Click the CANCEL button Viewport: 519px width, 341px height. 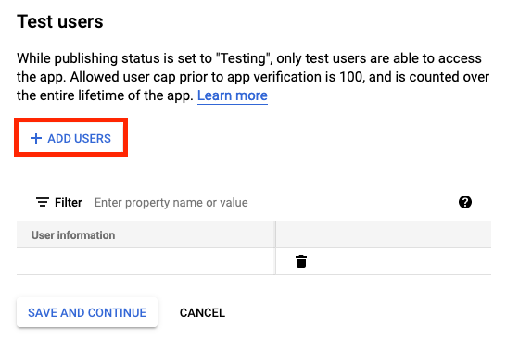pos(202,313)
